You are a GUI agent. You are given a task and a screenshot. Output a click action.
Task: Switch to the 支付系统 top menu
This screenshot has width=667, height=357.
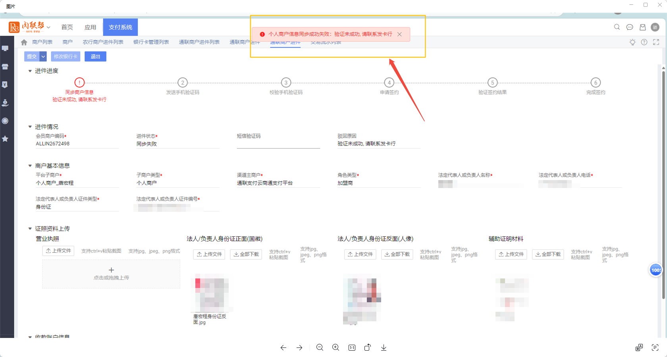click(x=120, y=27)
